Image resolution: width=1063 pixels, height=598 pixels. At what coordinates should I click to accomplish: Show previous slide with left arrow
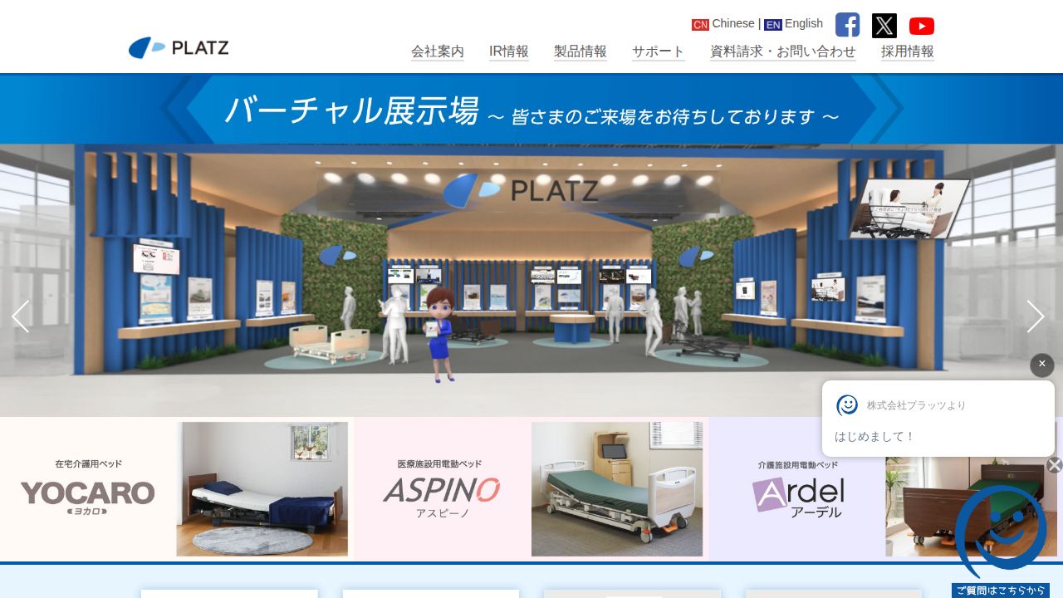pos(21,316)
